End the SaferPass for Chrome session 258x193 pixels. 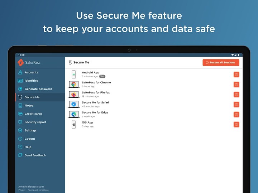point(236,85)
